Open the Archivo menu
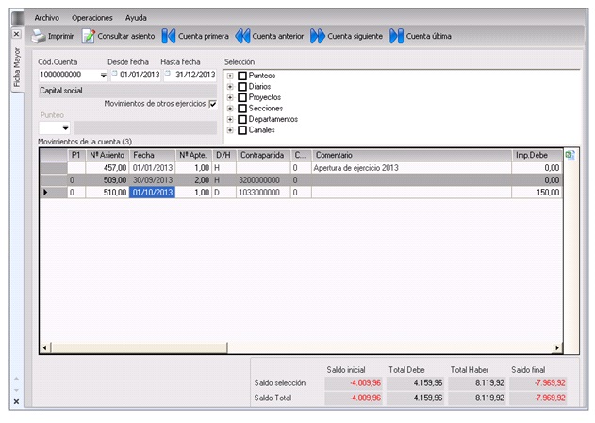 [46, 17]
